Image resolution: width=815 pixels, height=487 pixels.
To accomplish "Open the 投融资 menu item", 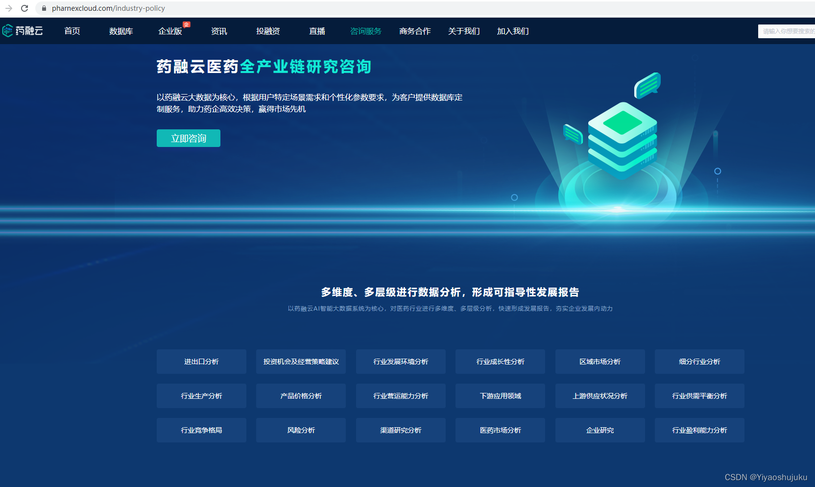I will pyautogui.click(x=268, y=31).
